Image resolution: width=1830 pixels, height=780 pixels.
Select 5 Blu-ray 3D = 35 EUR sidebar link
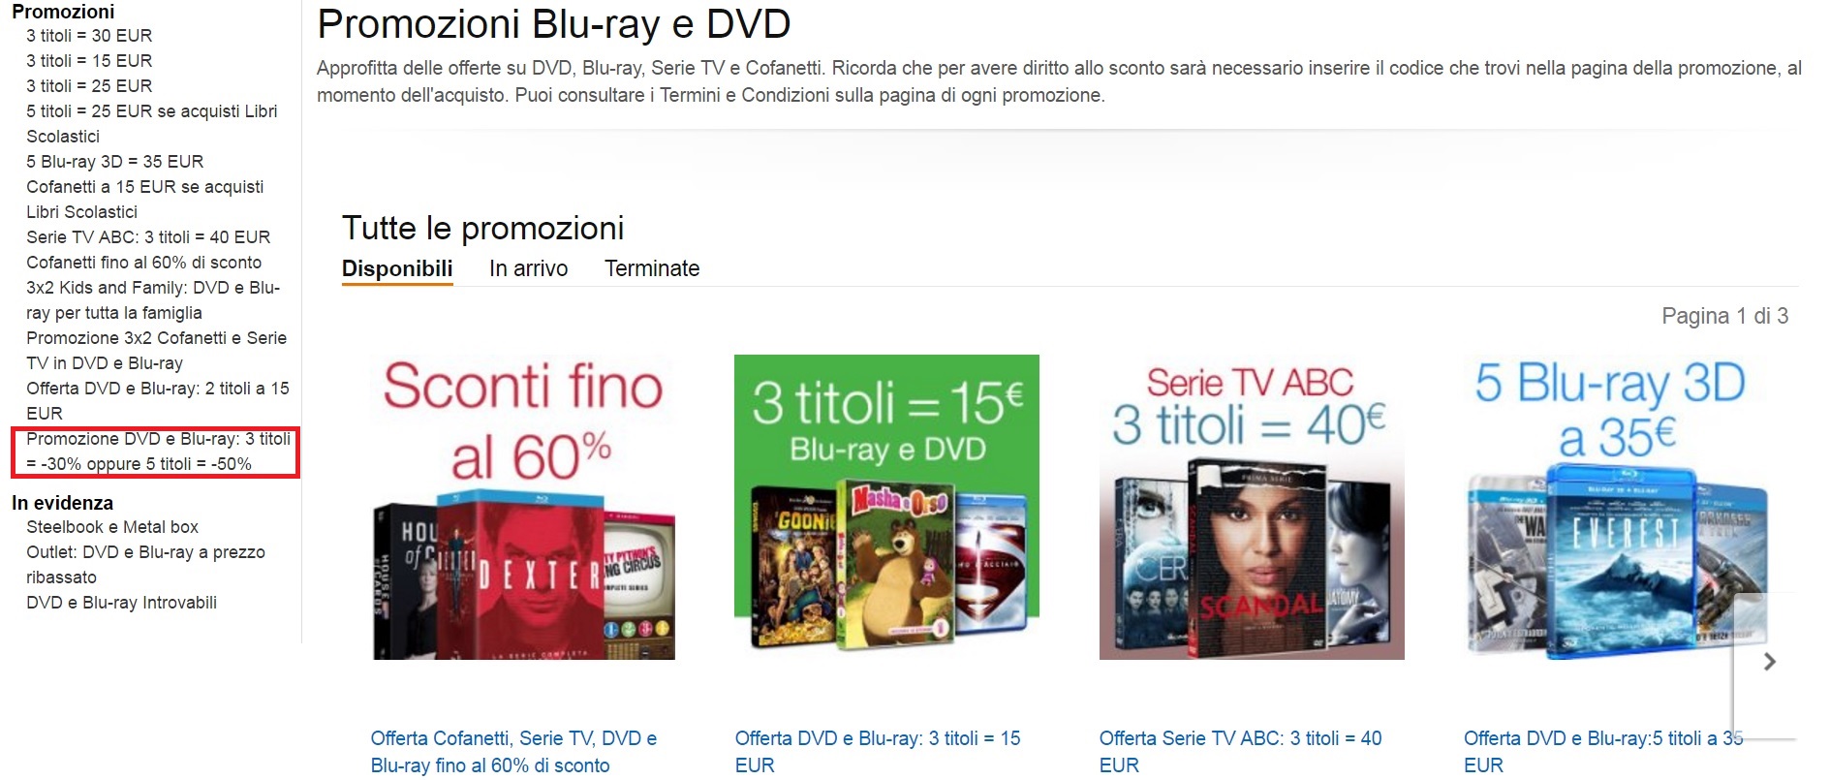pos(114,162)
